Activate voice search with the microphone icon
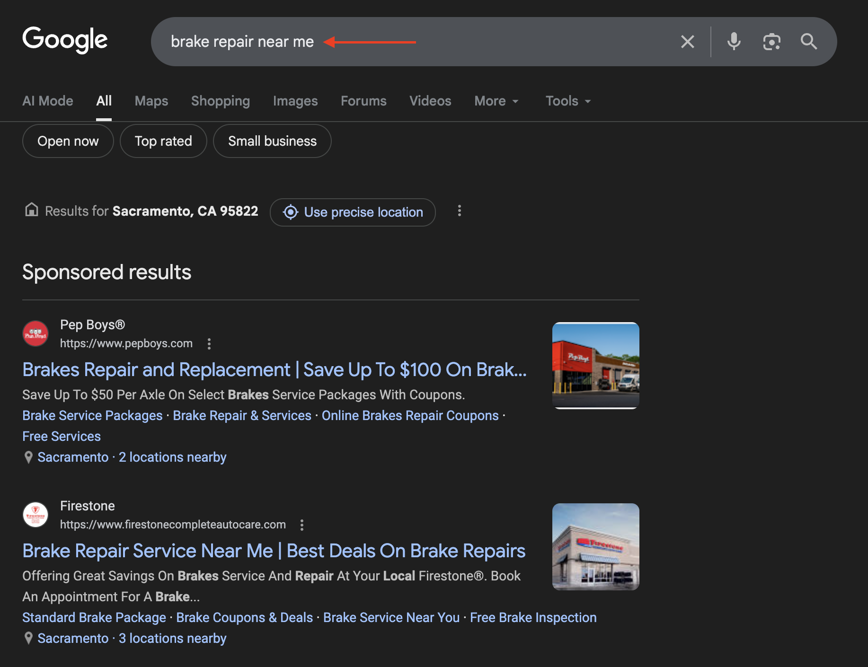The width and height of the screenshot is (868, 667). click(734, 42)
